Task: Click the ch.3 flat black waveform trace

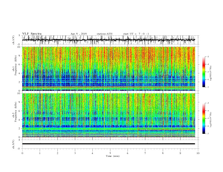Action: pyautogui.click(x=108, y=144)
